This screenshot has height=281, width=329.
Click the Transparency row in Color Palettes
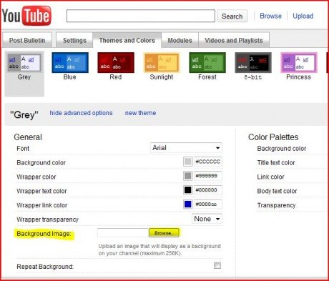pyautogui.click(x=276, y=205)
